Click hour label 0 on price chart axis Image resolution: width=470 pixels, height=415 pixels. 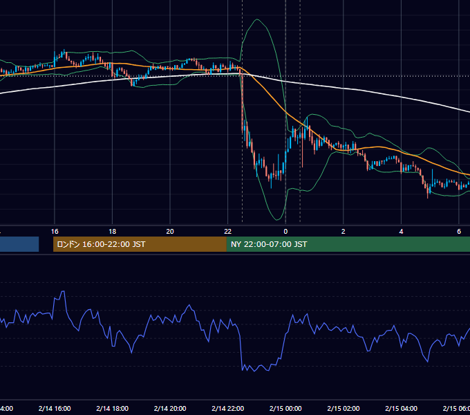(x=285, y=232)
